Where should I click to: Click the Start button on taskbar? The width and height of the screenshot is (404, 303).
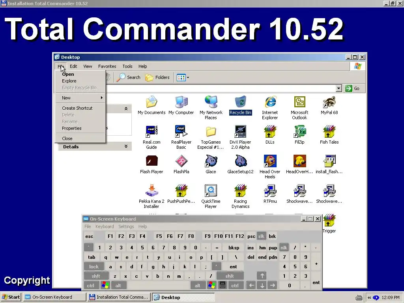(x=11, y=297)
